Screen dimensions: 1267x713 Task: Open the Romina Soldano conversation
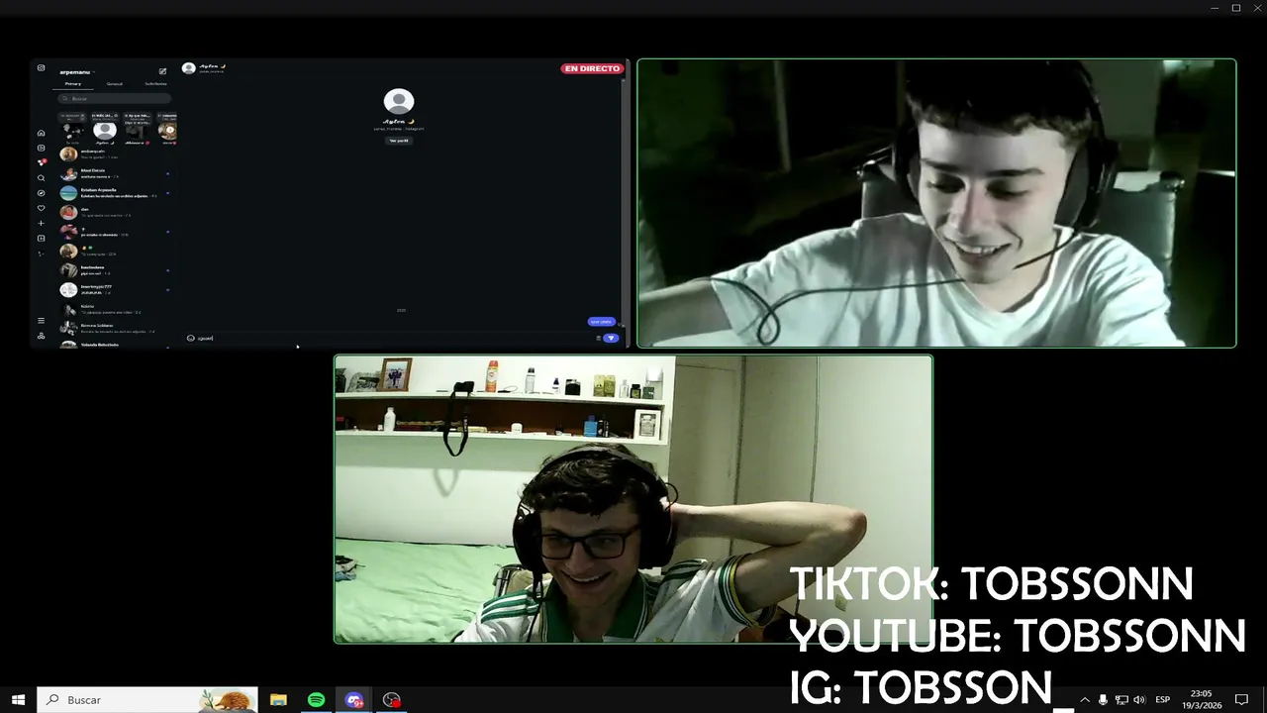click(x=117, y=328)
